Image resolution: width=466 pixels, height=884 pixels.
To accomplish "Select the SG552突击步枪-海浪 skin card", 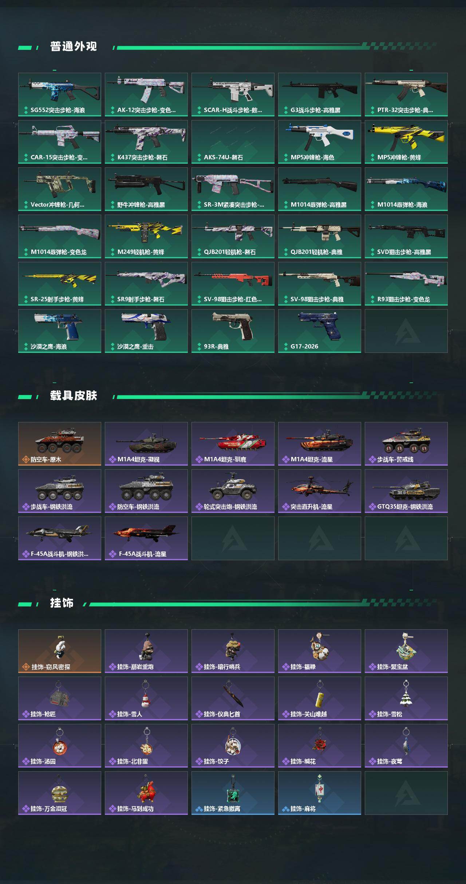I will [60, 95].
